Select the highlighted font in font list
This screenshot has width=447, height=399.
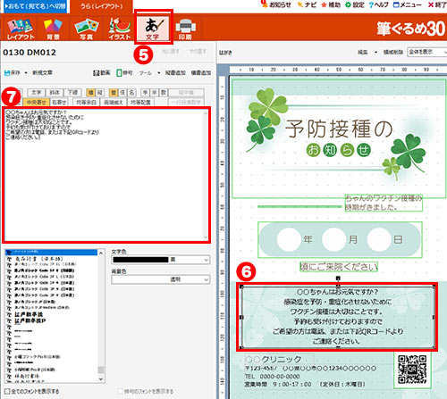(51, 253)
